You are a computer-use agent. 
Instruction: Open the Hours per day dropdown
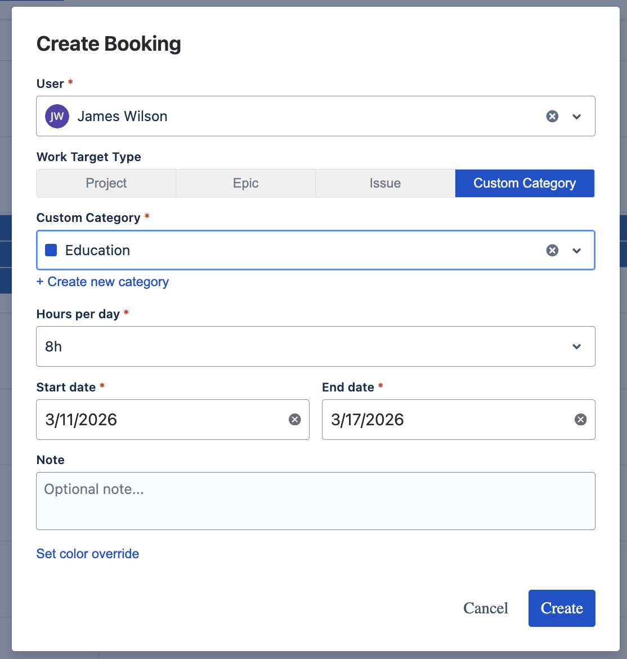(x=315, y=346)
